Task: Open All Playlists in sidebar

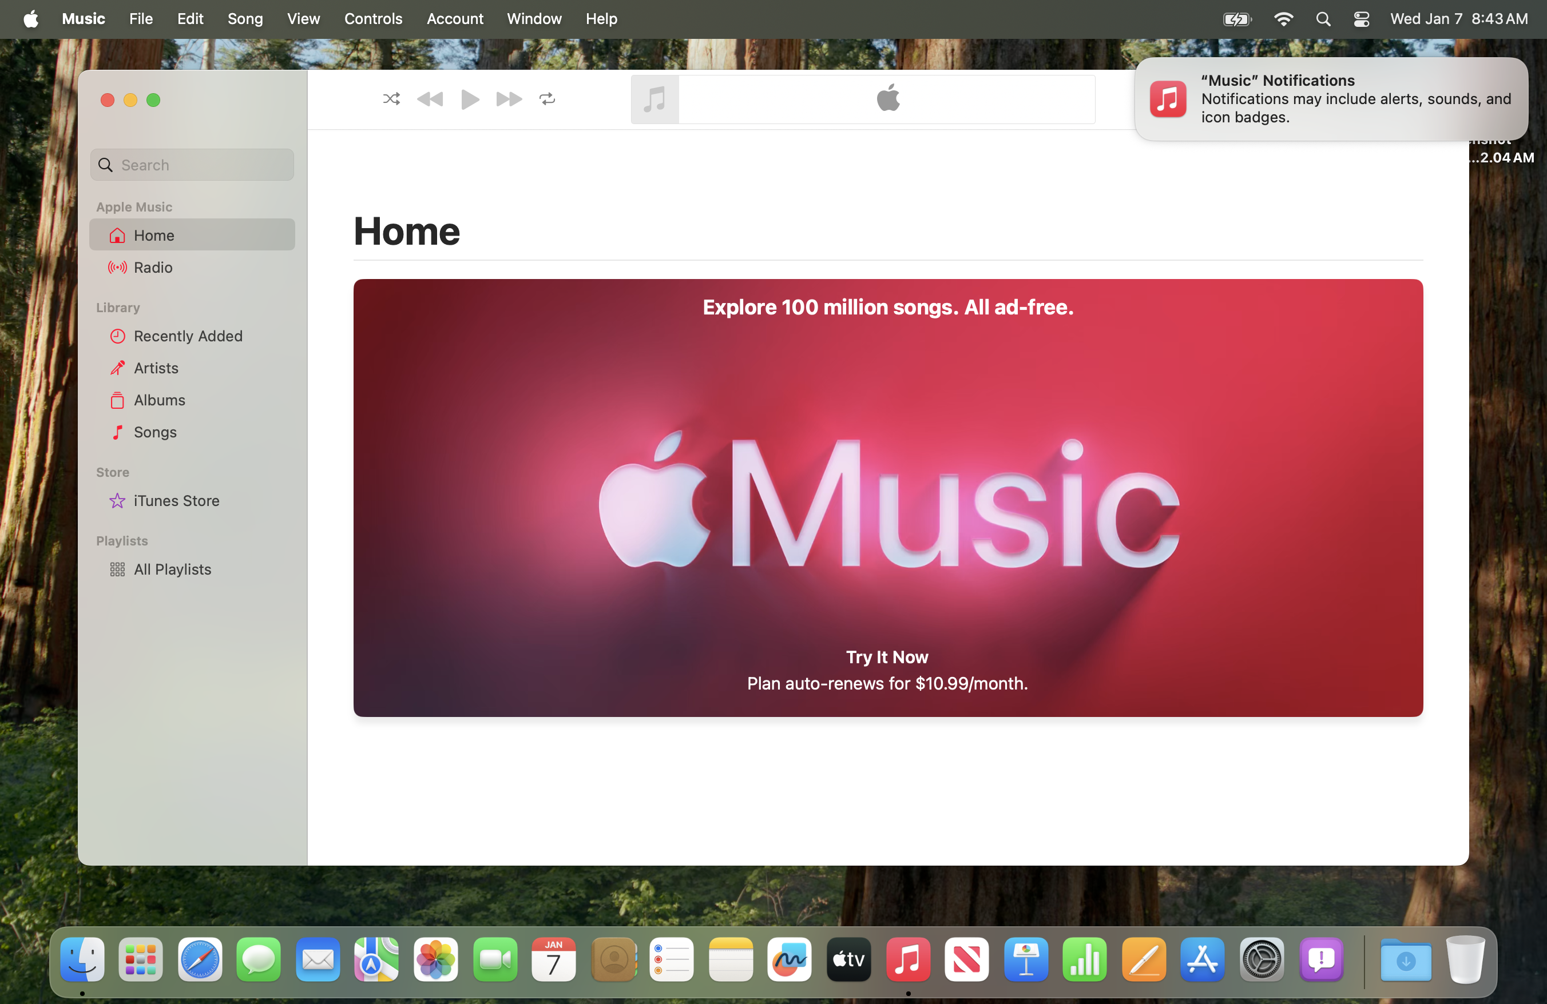Action: tap(172, 569)
